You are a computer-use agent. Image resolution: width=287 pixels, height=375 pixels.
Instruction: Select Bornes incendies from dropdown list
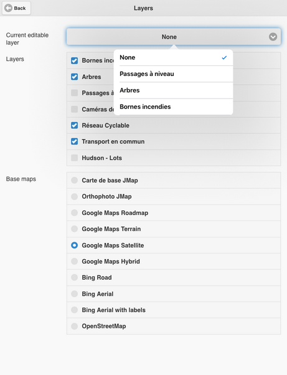point(174,107)
